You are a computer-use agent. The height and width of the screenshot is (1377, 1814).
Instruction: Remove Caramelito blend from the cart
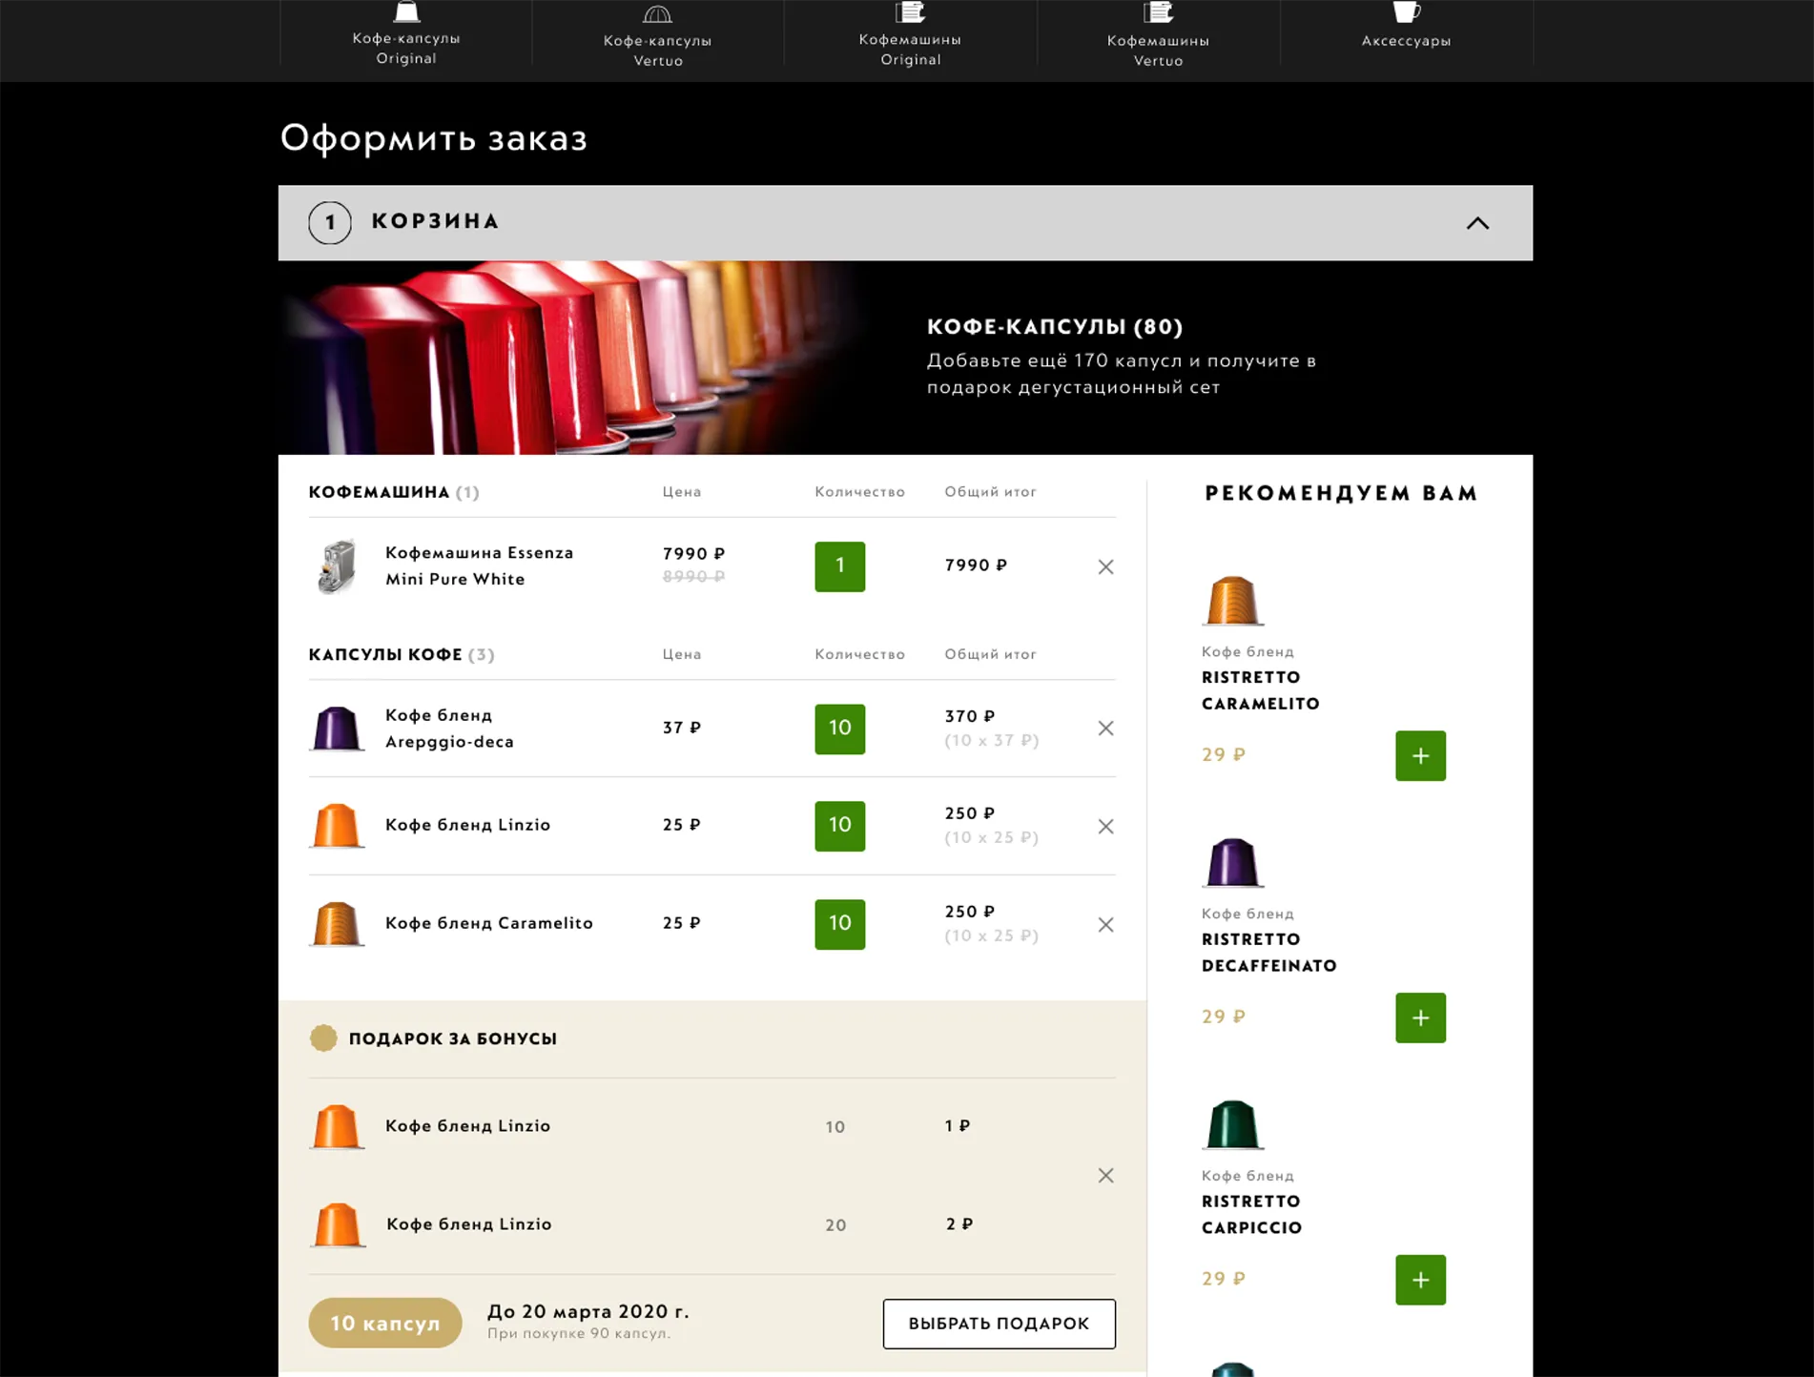tap(1105, 925)
